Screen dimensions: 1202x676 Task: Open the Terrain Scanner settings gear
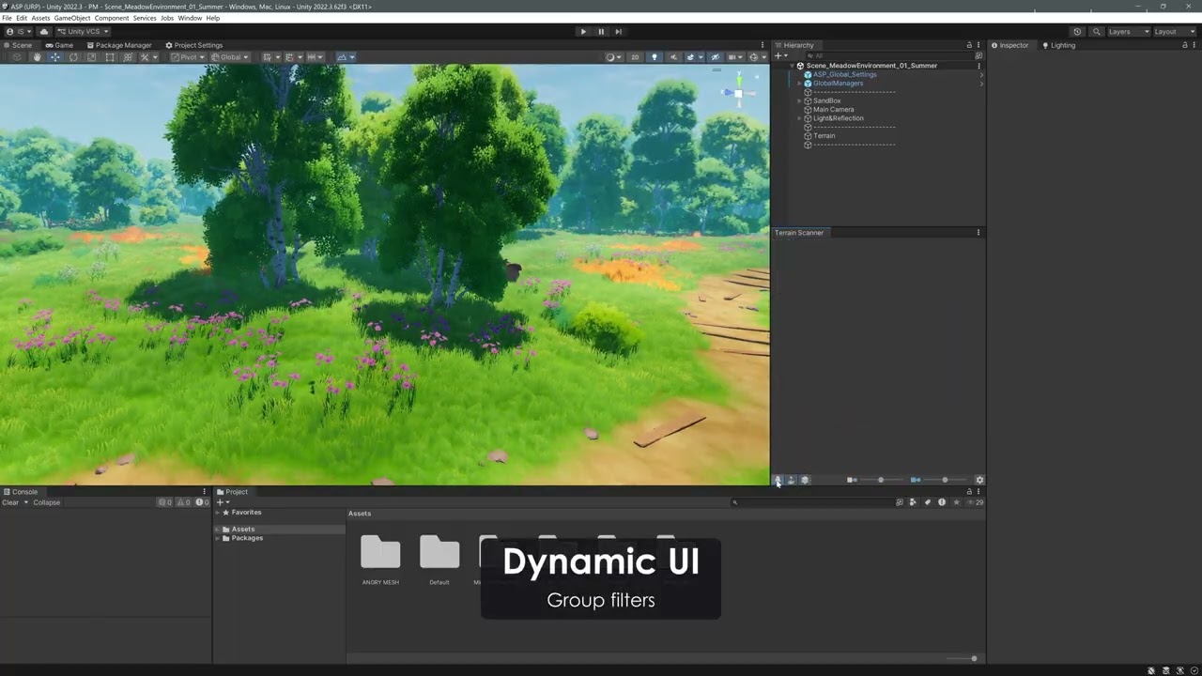pos(979,480)
